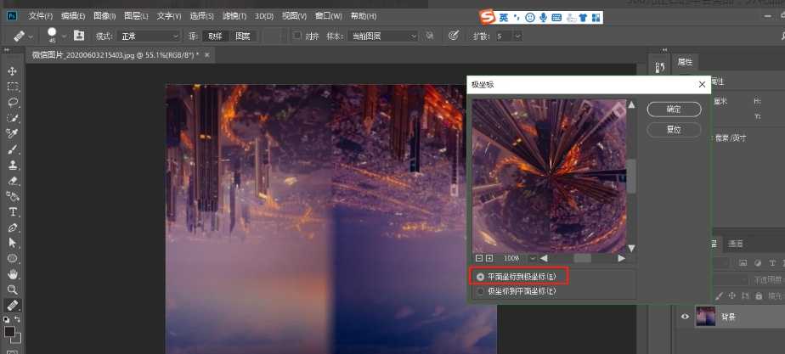
Task: Open the 模式 blend mode dropdown
Action: 150,36
